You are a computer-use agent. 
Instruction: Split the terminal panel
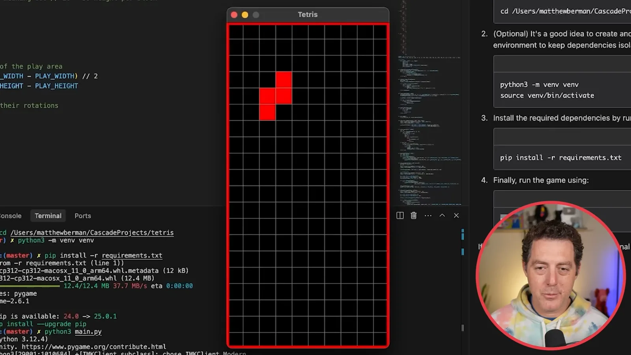coord(400,215)
